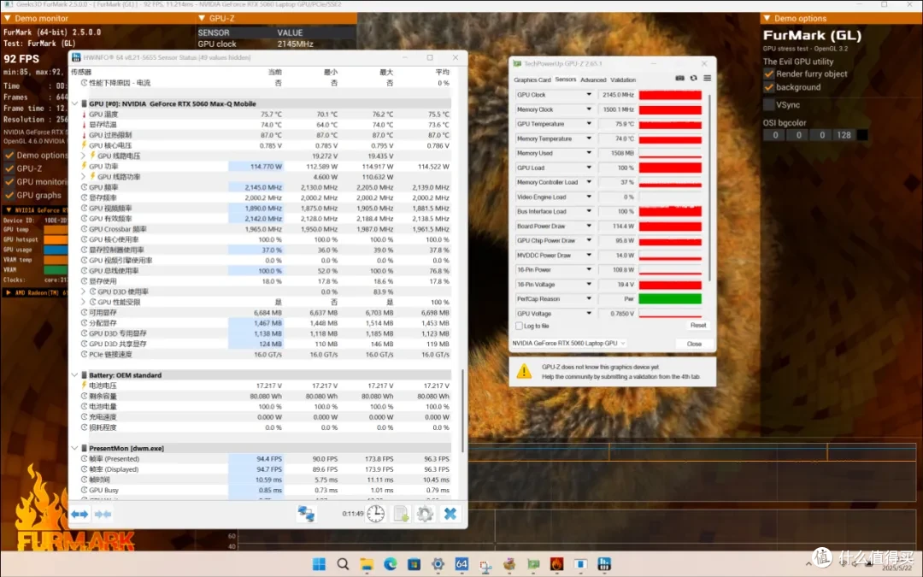The height and width of the screenshot is (577, 923).
Task: Click Reset button in GPU-Z
Action: (x=698, y=325)
